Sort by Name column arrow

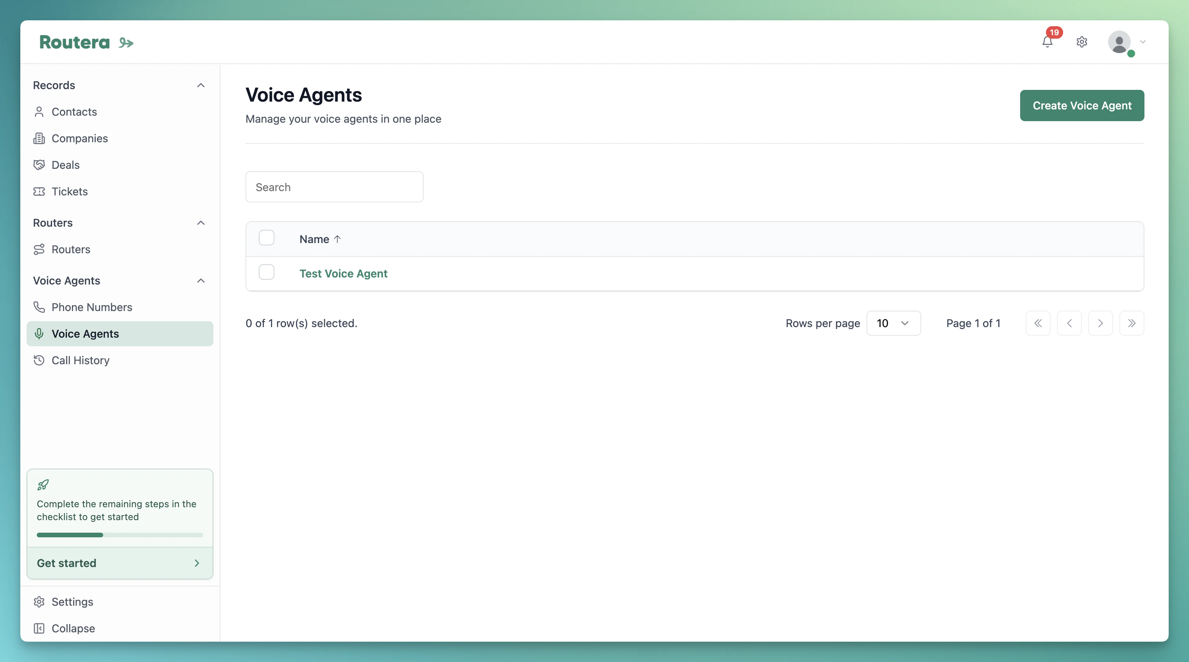coord(337,239)
